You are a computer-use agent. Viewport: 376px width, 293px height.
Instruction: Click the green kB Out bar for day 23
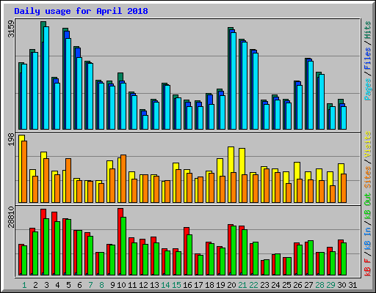pos(267,267)
